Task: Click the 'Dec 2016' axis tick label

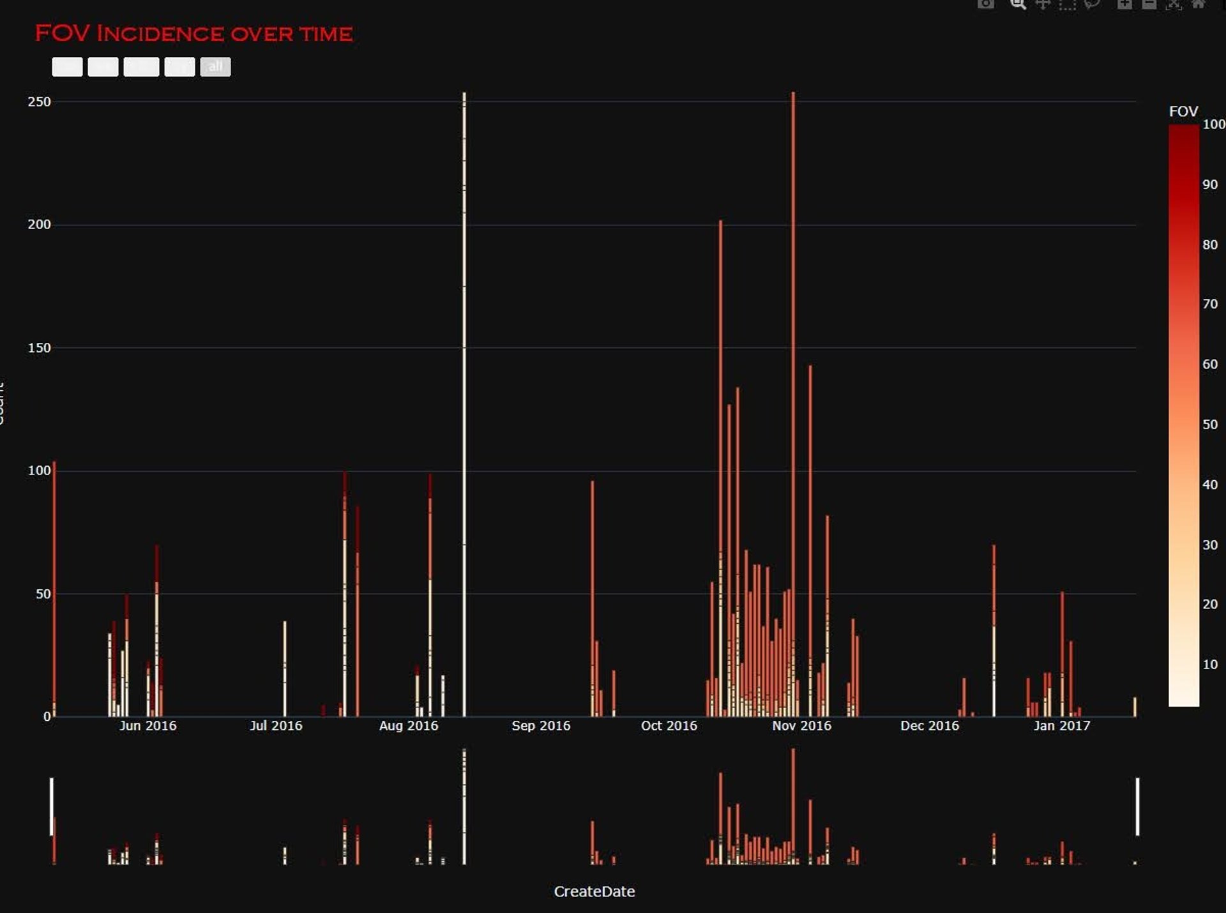Action: click(x=930, y=725)
